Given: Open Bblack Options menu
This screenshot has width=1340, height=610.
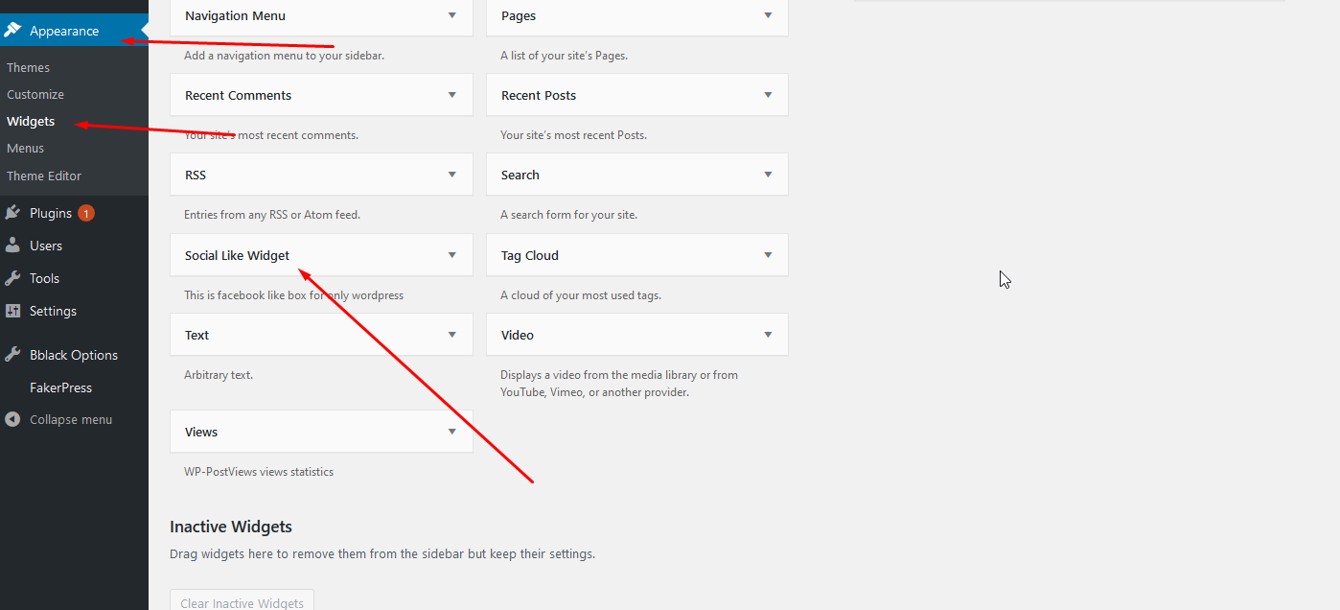Looking at the screenshot, I should (74, 355).
